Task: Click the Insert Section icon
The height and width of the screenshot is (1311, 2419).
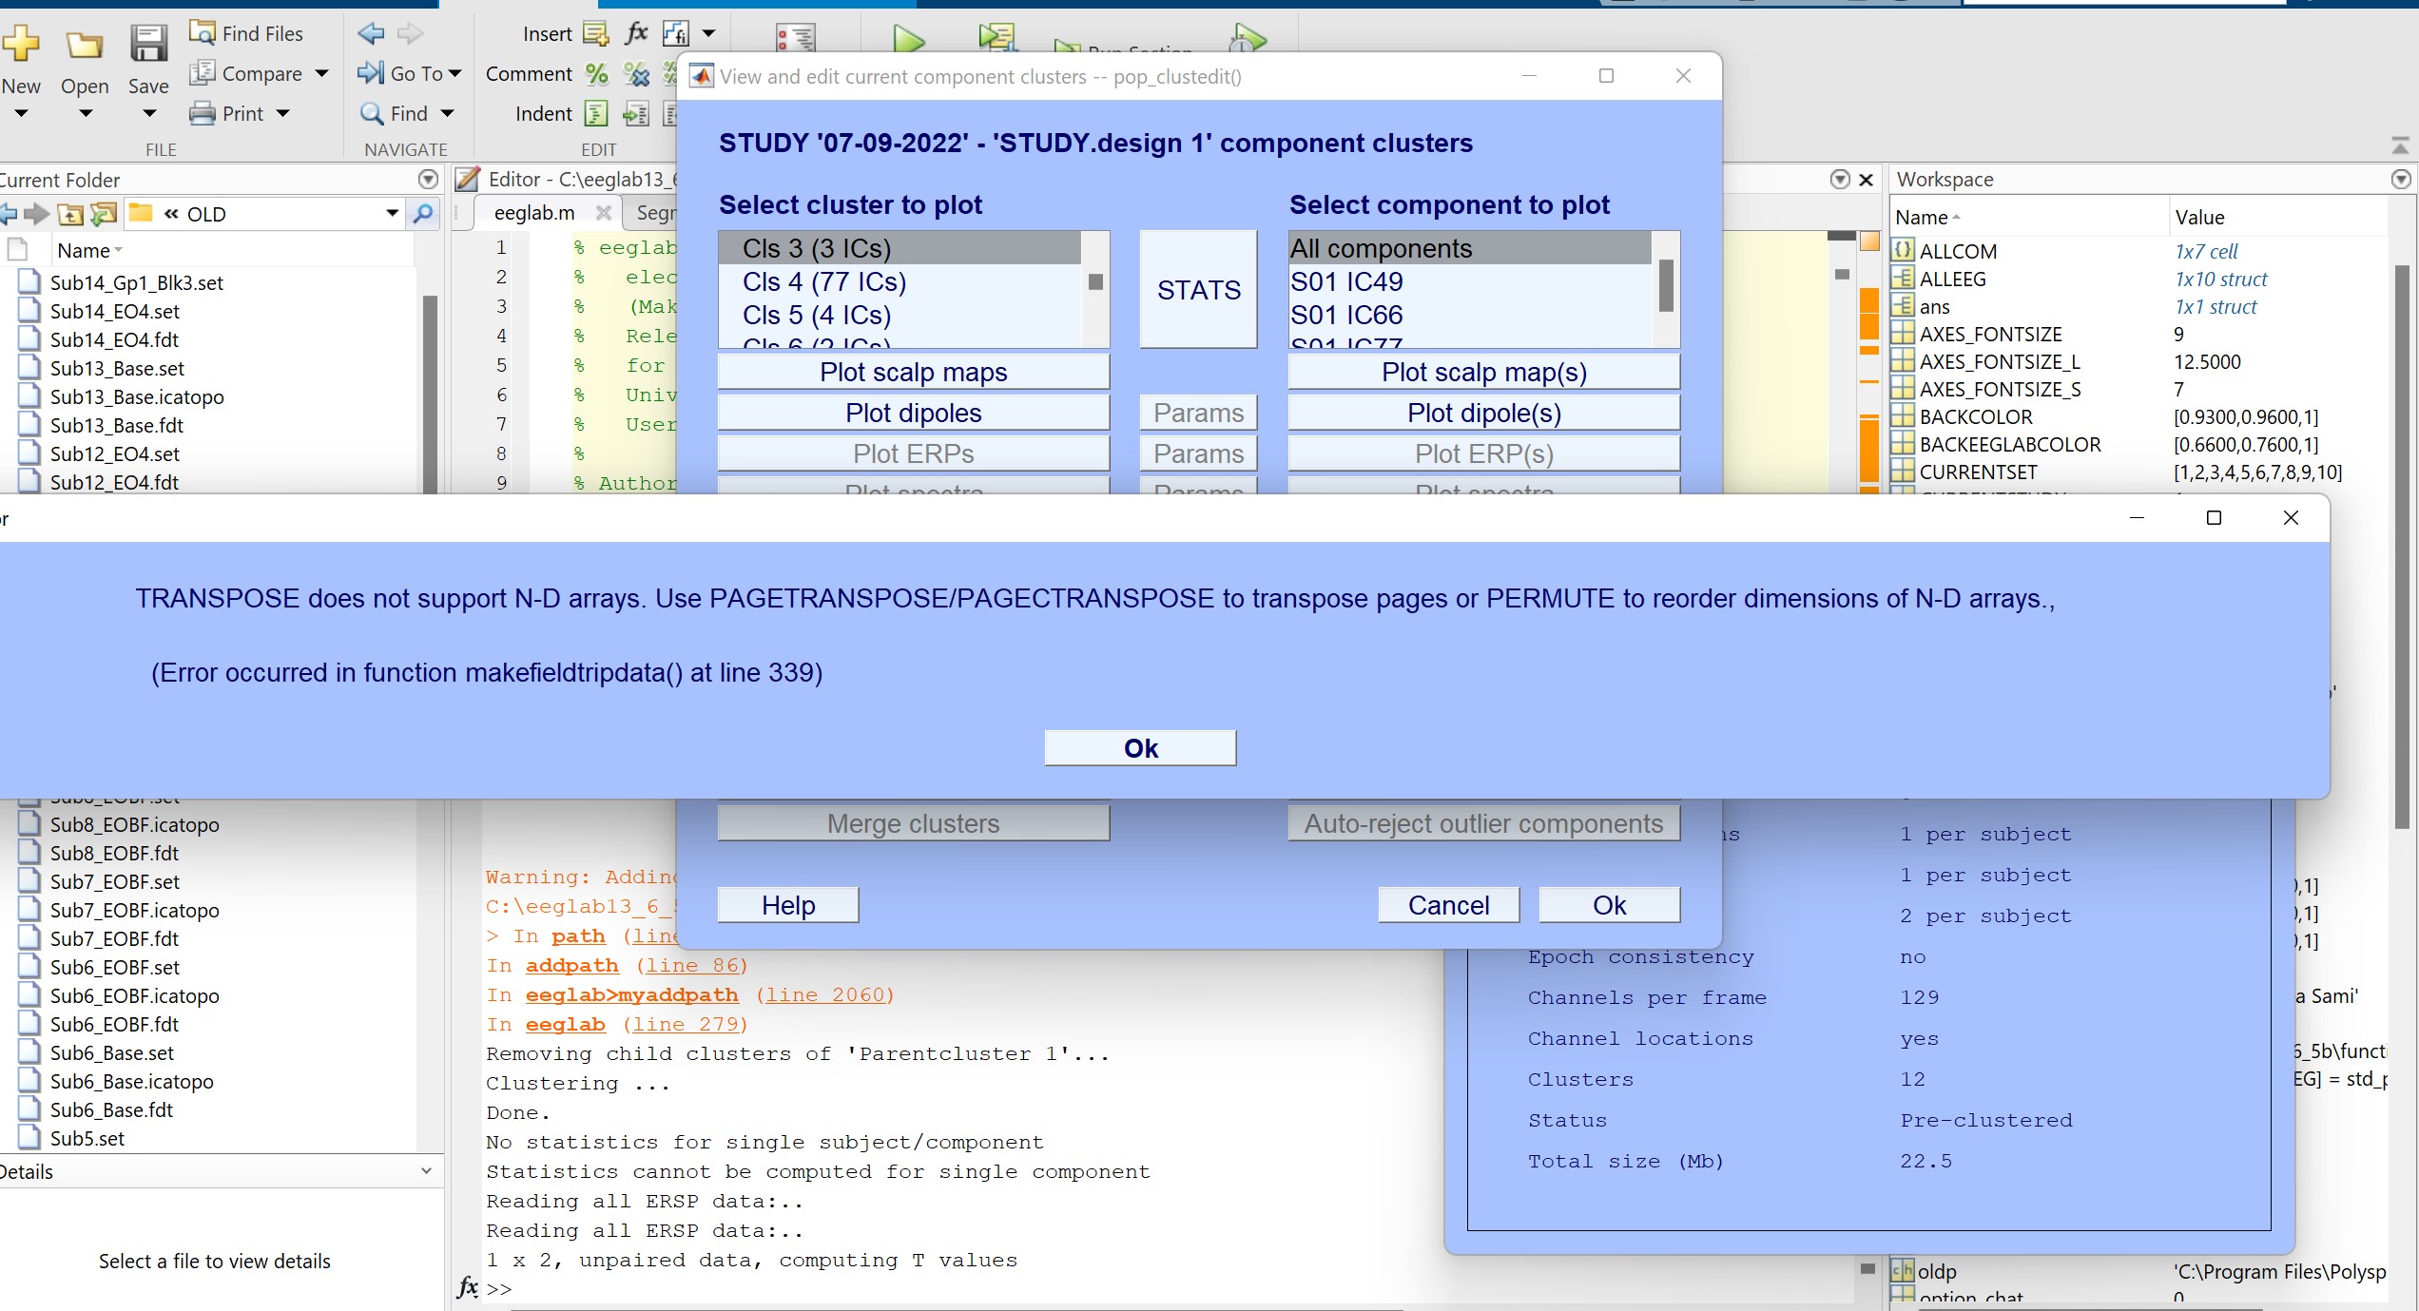Action: (x=595, y=33)
